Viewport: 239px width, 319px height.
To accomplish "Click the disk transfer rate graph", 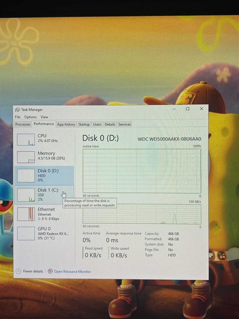I will click(142, 214).
